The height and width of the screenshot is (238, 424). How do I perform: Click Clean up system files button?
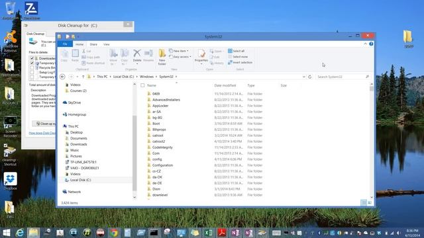(44, 124)
